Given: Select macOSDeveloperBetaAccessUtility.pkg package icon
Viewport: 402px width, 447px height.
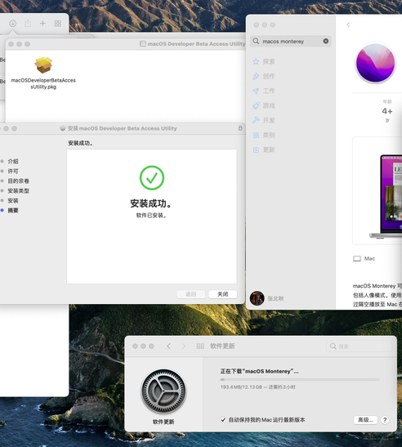Looking at the screenshot, I should click(x=43, y=65).
